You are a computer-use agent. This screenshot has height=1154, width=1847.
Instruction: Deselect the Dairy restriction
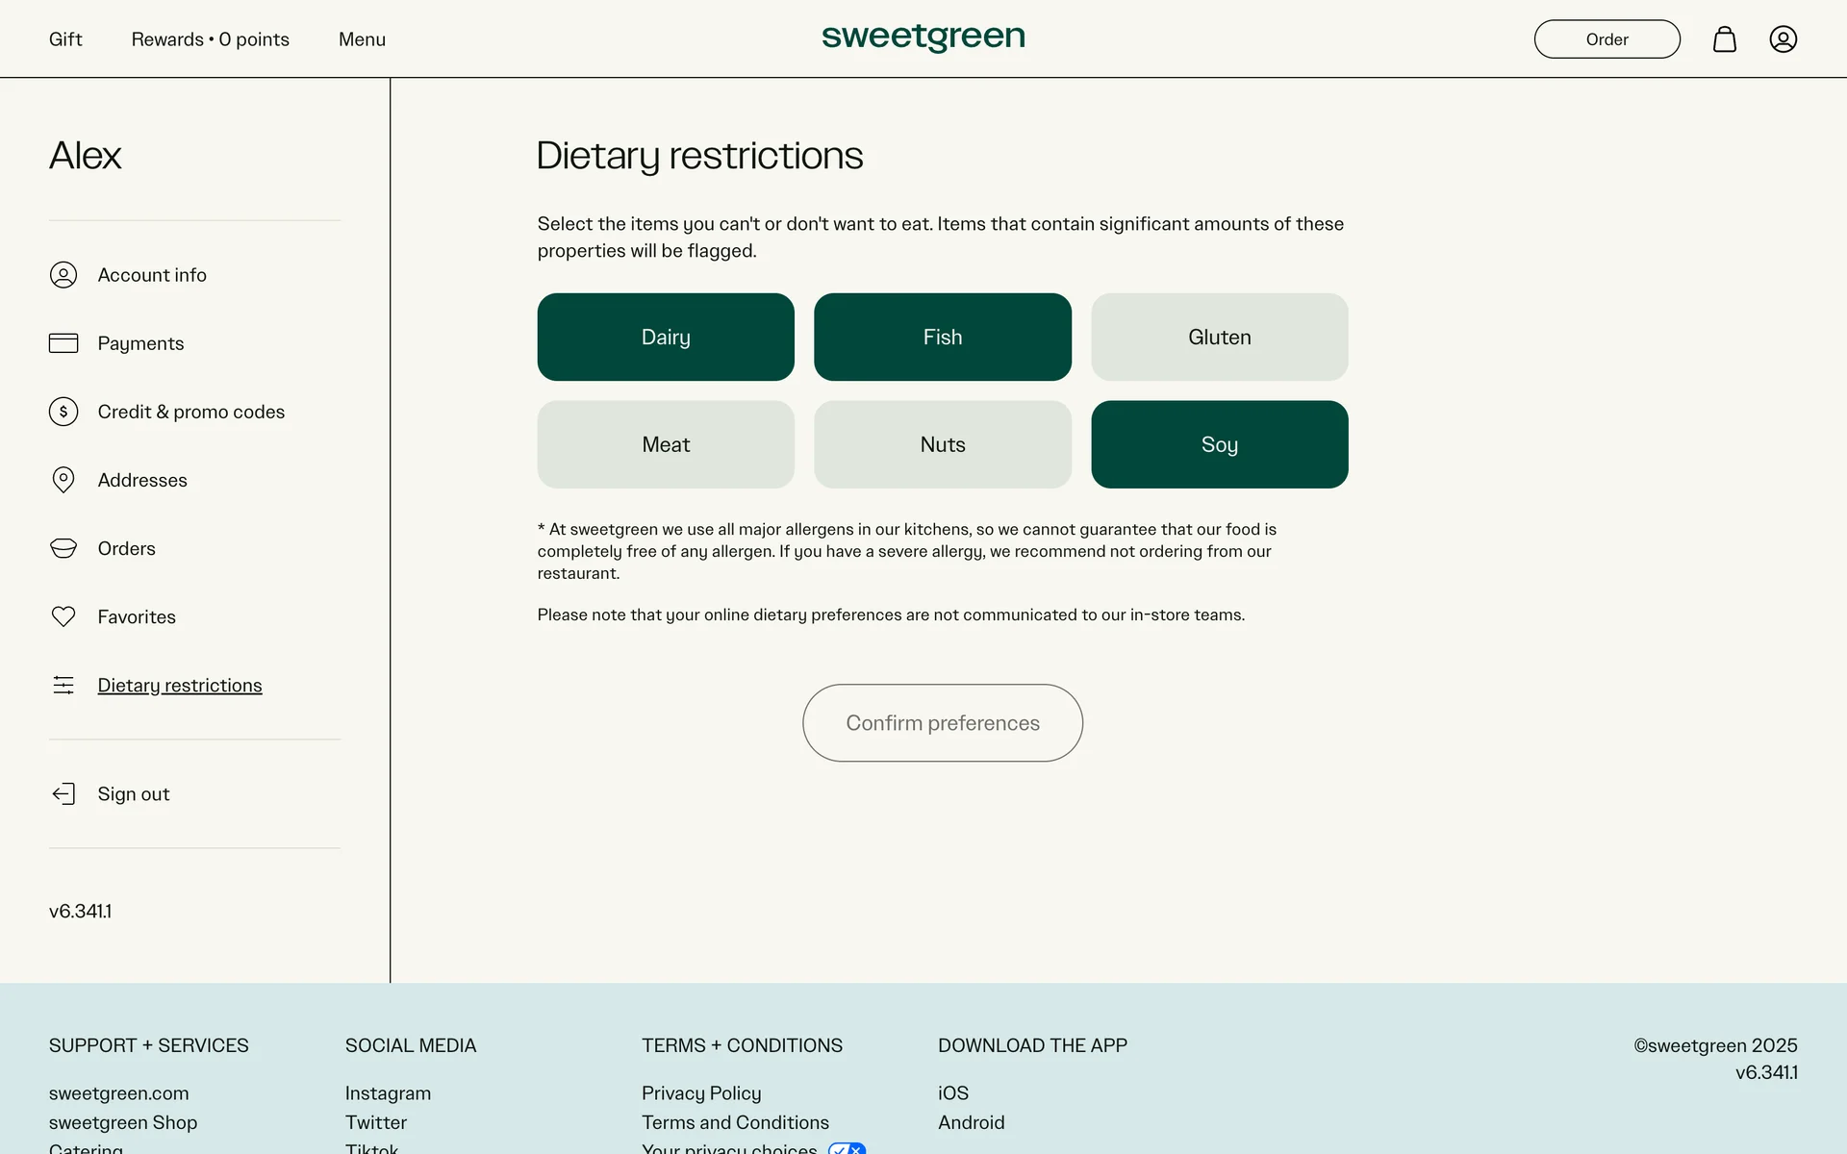(666, 338)
